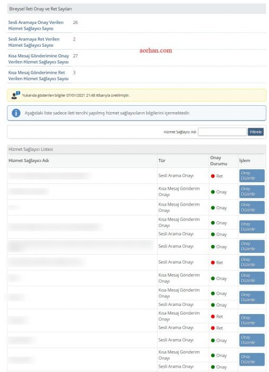The image size is (269, 372).
Task: Click Onay Düzenle button in second table row
Action: (251, 191)
